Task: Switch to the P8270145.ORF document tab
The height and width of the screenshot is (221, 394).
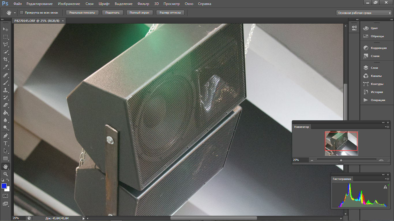Action: [37, 21]
